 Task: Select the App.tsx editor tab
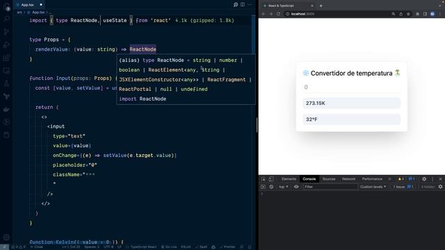click(x=29, y=5)
